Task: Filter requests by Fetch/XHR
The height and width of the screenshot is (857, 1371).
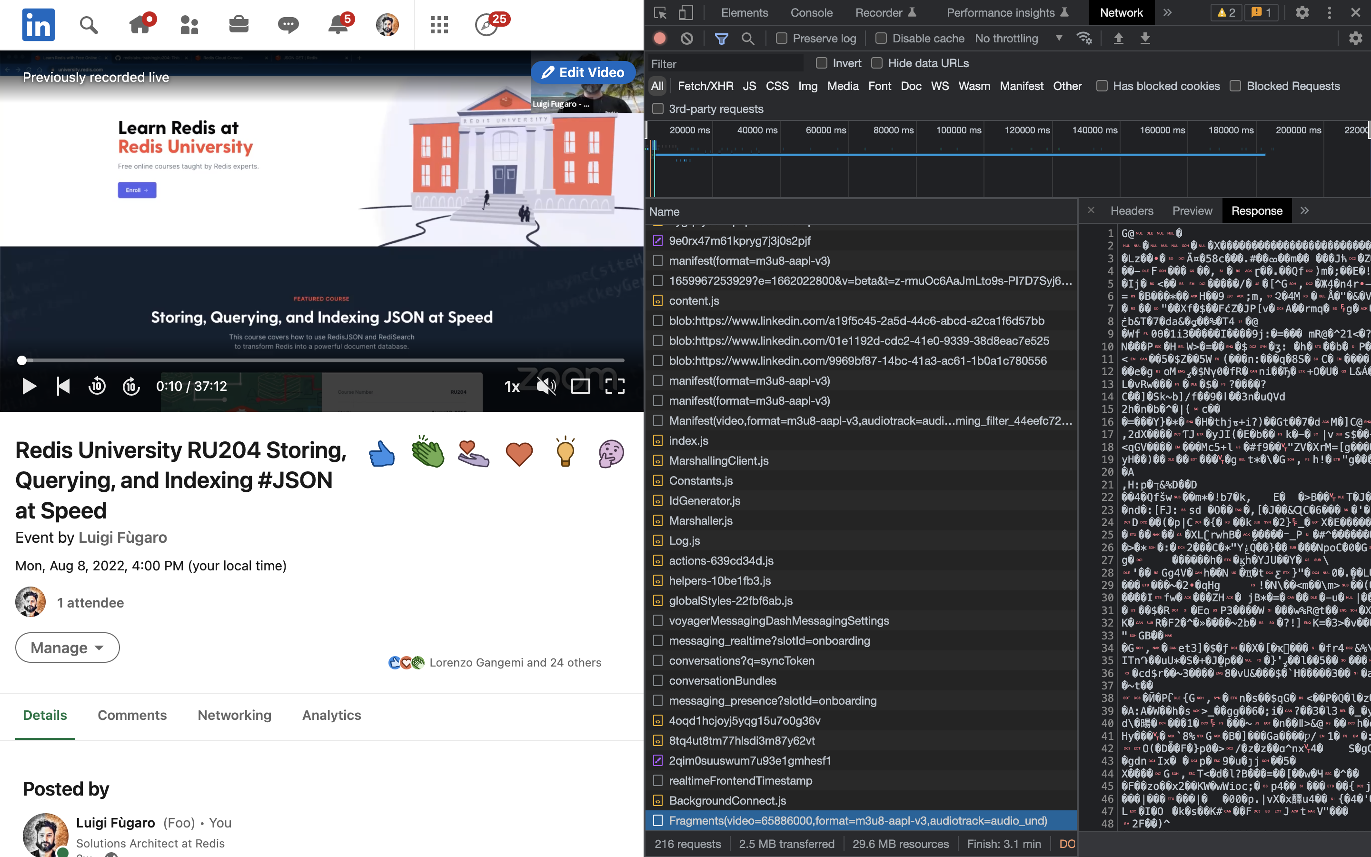Action: click(705, 86)
